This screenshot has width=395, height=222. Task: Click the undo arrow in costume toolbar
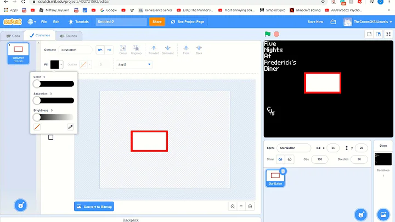point(100,49)
